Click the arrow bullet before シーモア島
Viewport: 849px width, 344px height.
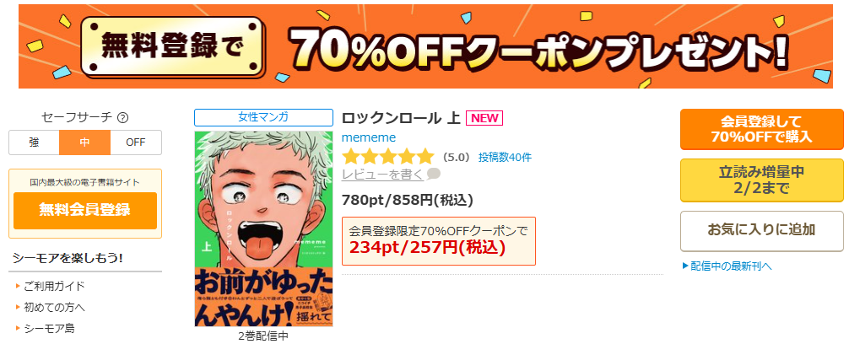click(x=19, y=328)
